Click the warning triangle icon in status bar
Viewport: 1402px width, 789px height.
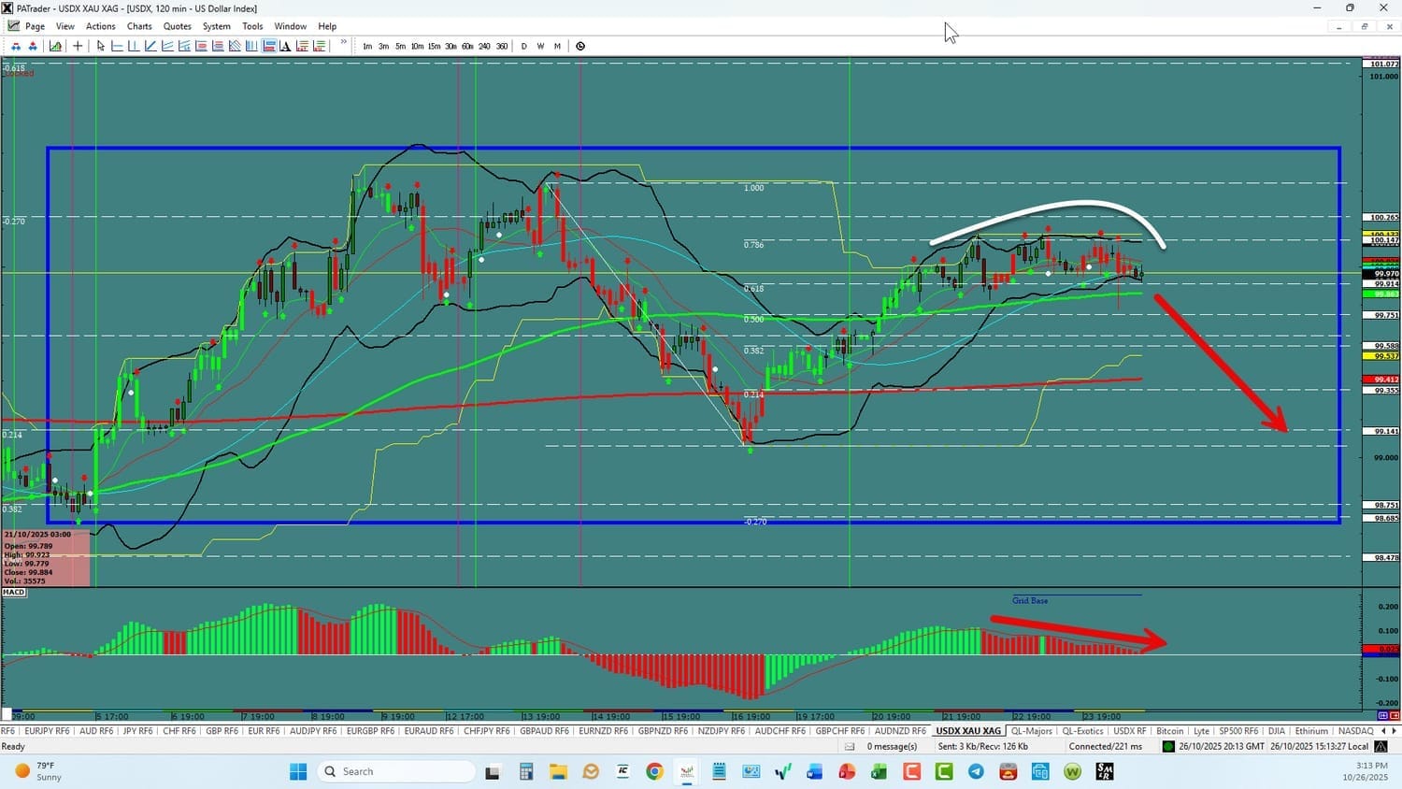[1381, 747]
